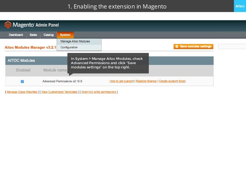This screenshot has width=246, height=185.
Task: Open Register license link
Action: (x=146, y=81)
